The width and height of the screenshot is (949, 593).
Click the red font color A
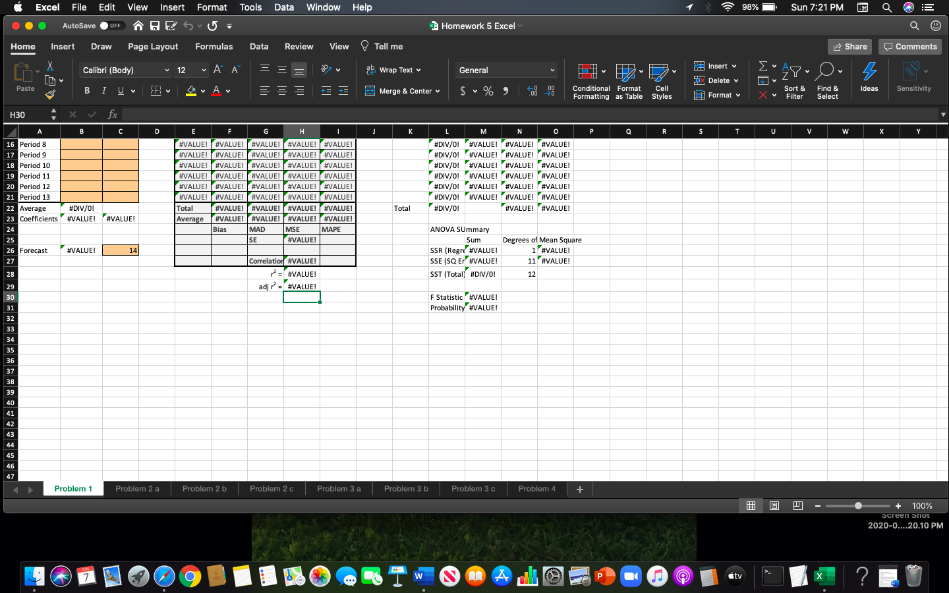[216, 91]
